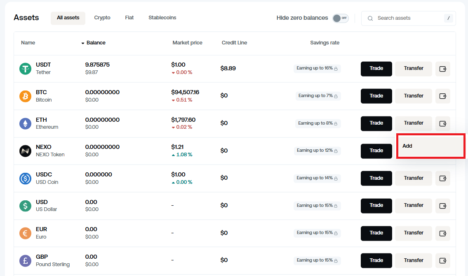Image resolution: width=468 pixels, height=276 pixels.
Task: Sort assets by the Balance column
Action: [94, 43]
